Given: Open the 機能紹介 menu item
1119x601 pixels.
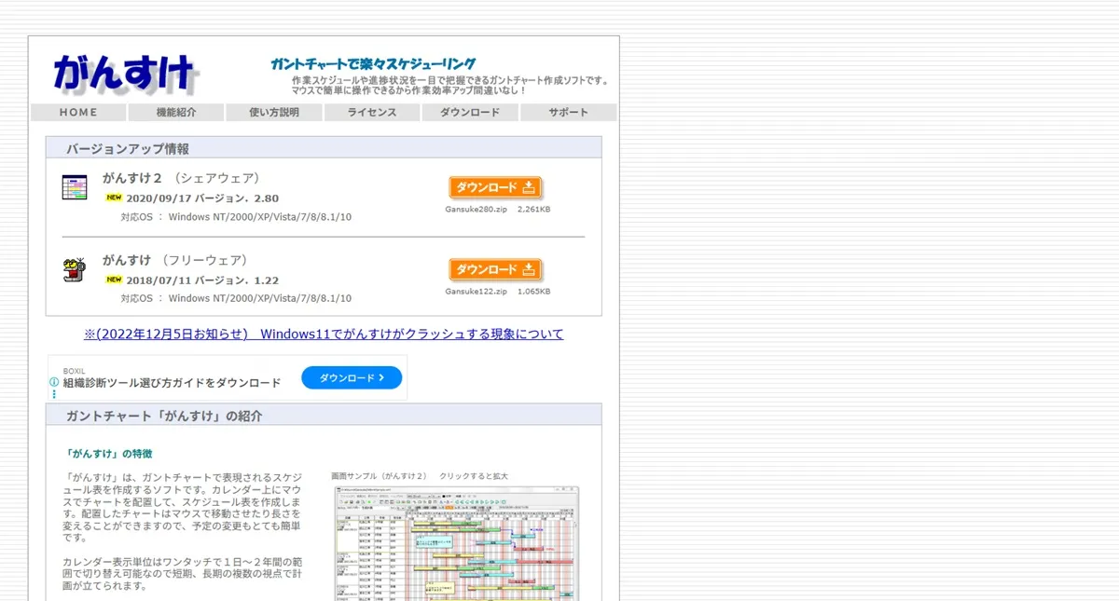Looking at the screenshot, I should [176, 112].
